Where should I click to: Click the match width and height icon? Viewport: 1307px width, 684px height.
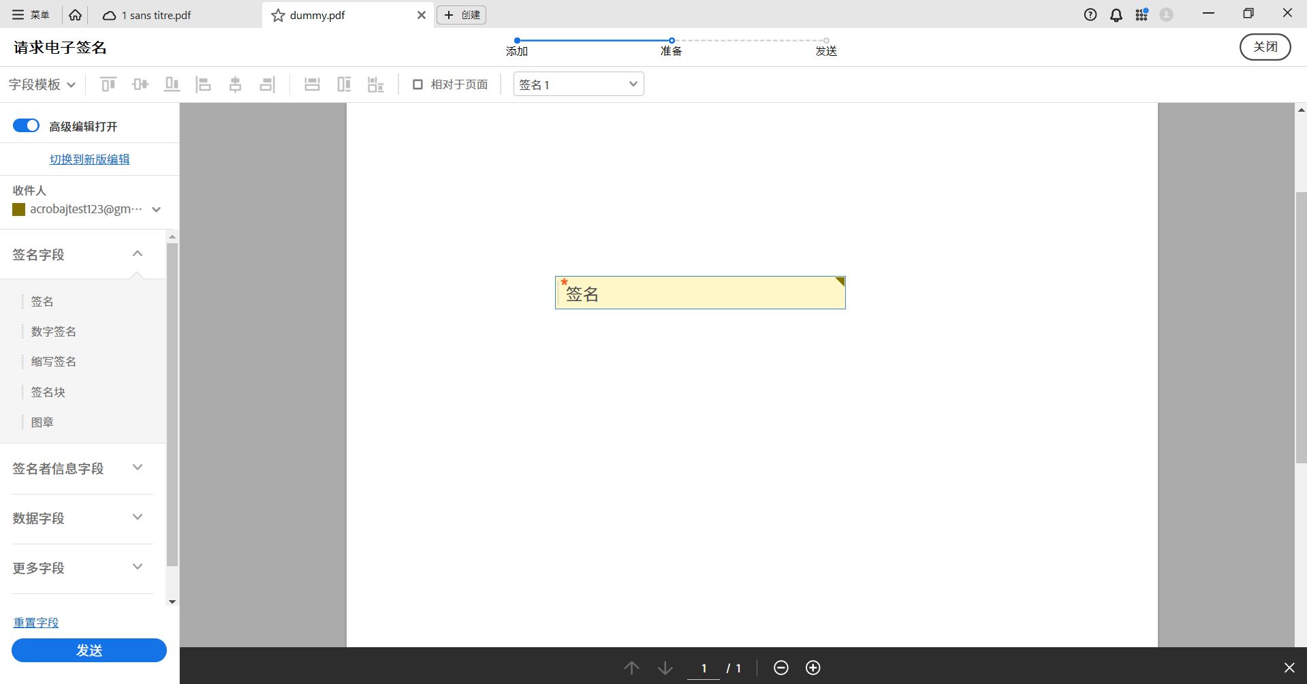(375, 84)
